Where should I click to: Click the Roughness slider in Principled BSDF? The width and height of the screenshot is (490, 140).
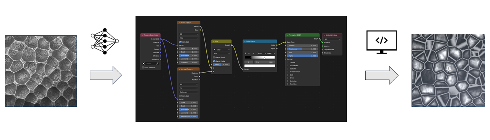tap(302, 49)
